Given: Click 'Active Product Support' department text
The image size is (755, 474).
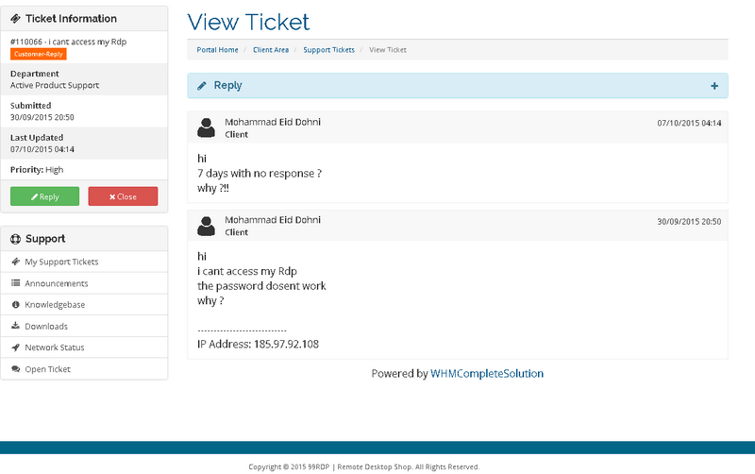Looking at the screenshot, I should (55, 85).
